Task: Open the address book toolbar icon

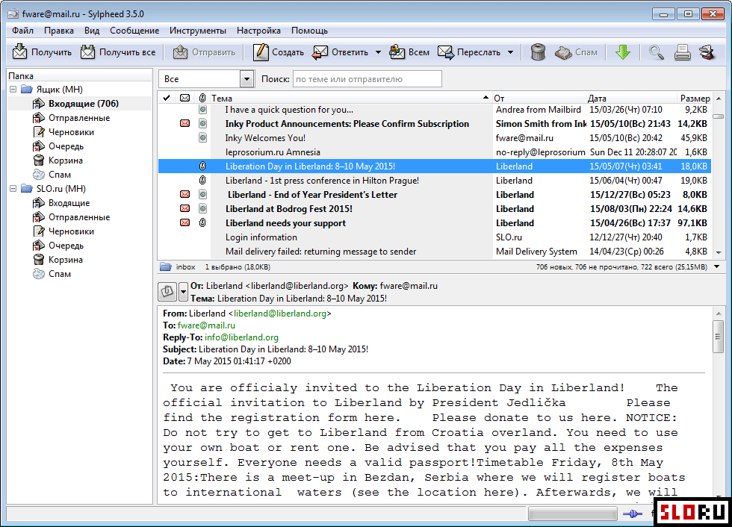Action: click(x=707, y=52)
